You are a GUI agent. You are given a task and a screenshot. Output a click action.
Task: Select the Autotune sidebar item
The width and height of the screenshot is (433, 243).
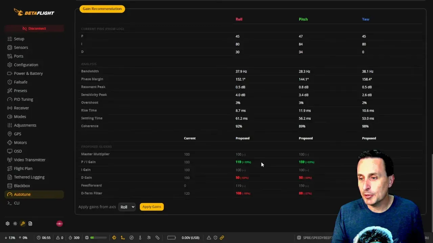point(34,194)
